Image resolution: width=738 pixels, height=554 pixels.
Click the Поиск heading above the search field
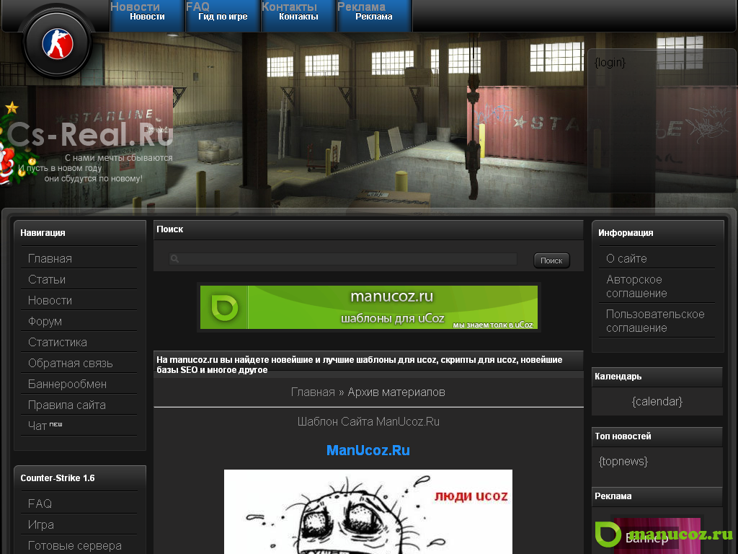coord(170,229)
